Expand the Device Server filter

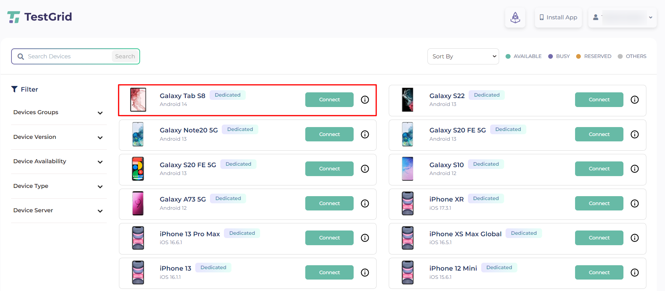point(58,210)
